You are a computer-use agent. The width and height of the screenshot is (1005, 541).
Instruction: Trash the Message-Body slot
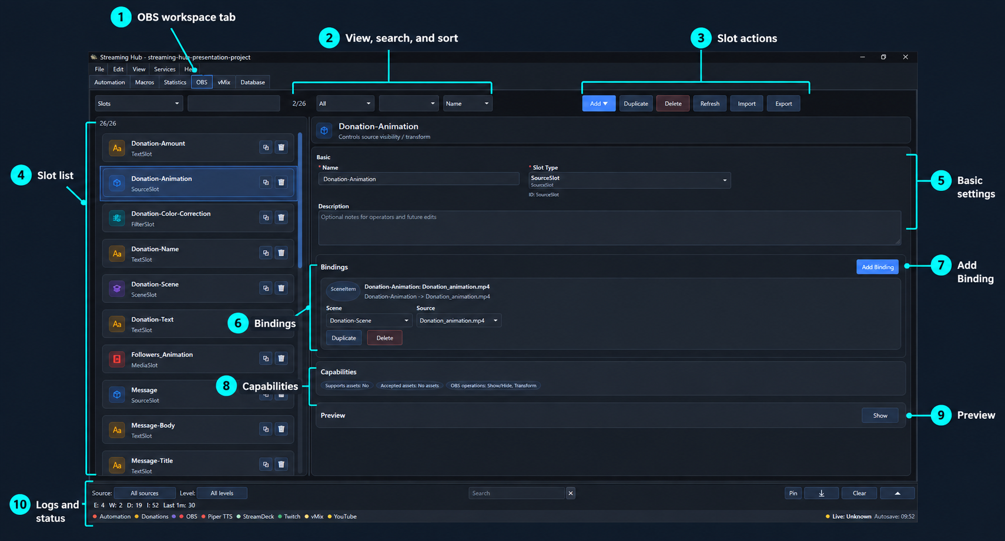pos(282,429)
